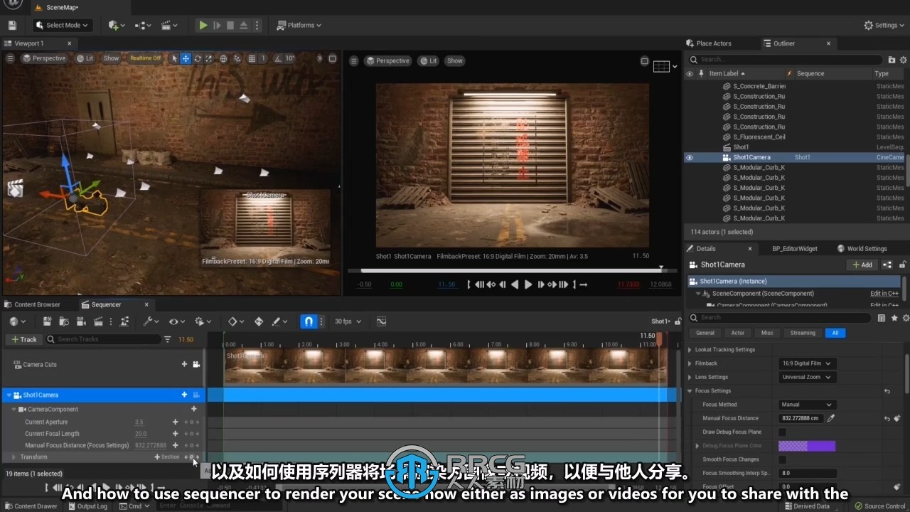Viewport: 910px width, 512px height.
Task: Toggle visibility eye for Shot1Camera in Outliner
Action: pos(689,157)
